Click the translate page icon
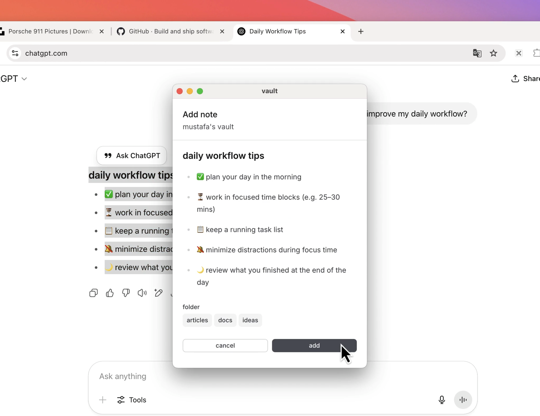 [x=477, y=53]
